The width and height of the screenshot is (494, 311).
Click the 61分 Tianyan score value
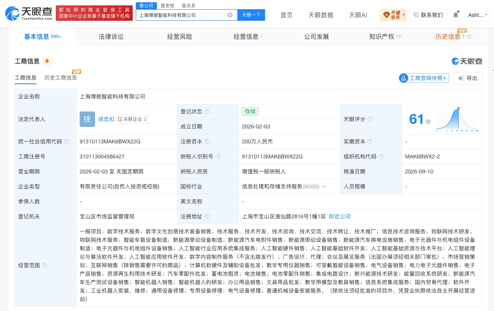pyautogui.click(x=420, y=120)
